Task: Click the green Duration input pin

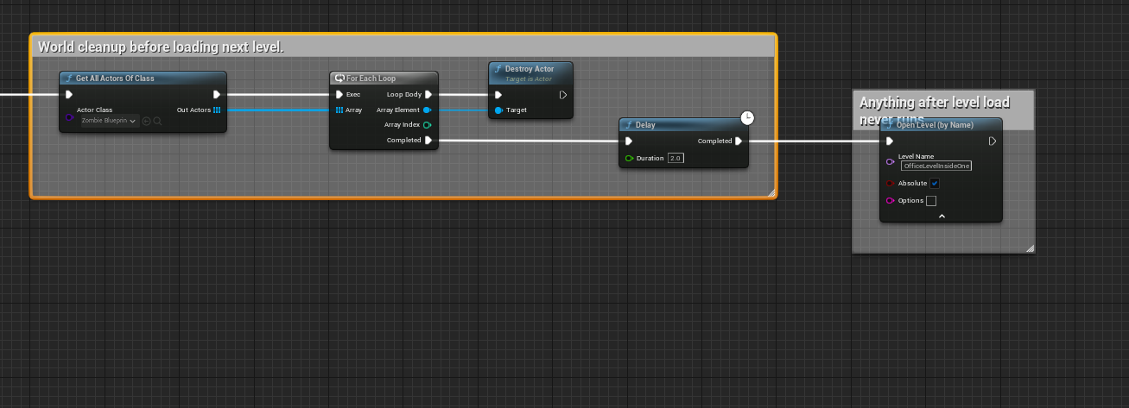Action: pos(629,159)
